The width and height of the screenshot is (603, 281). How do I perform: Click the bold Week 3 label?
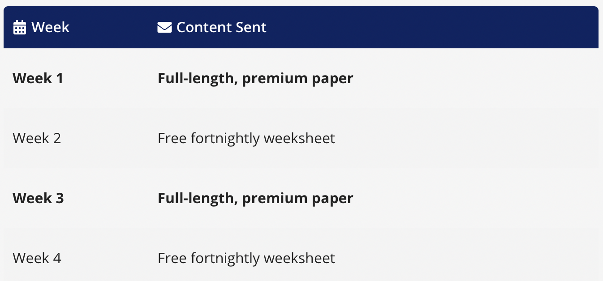38,198
